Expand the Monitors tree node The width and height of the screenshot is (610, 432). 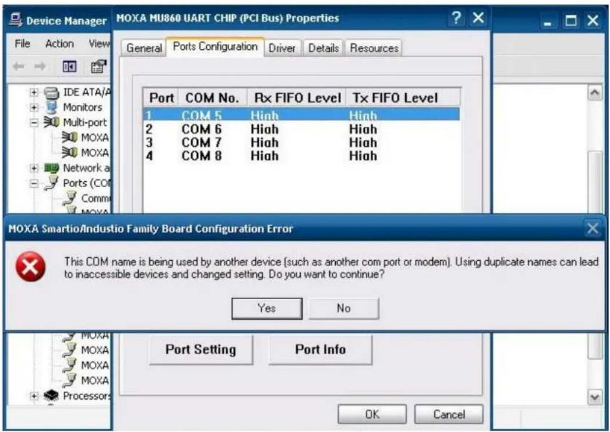(x=34, y=107)
